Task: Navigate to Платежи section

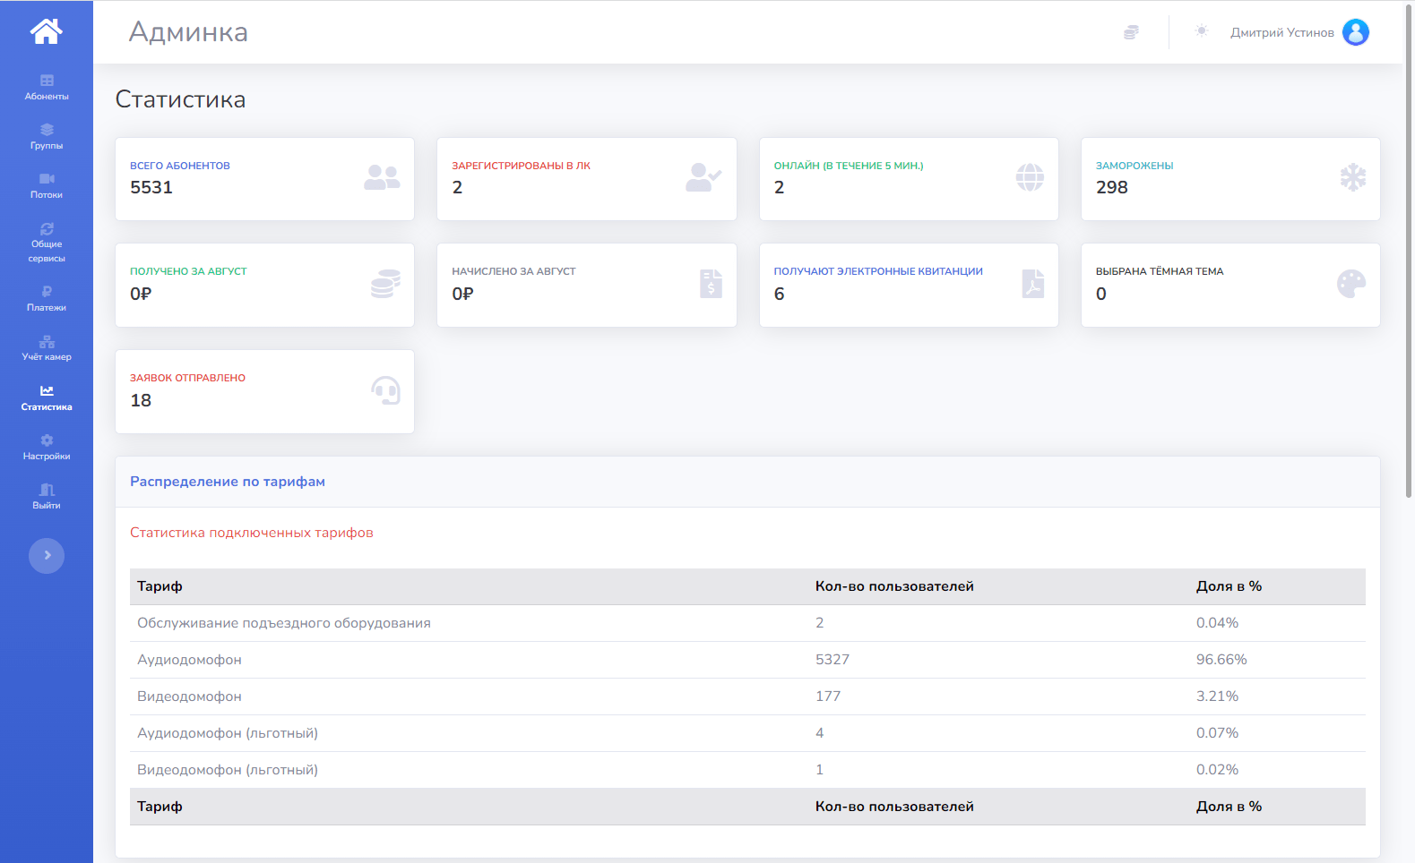Action: pyautogui.click(x=47, y=298)
